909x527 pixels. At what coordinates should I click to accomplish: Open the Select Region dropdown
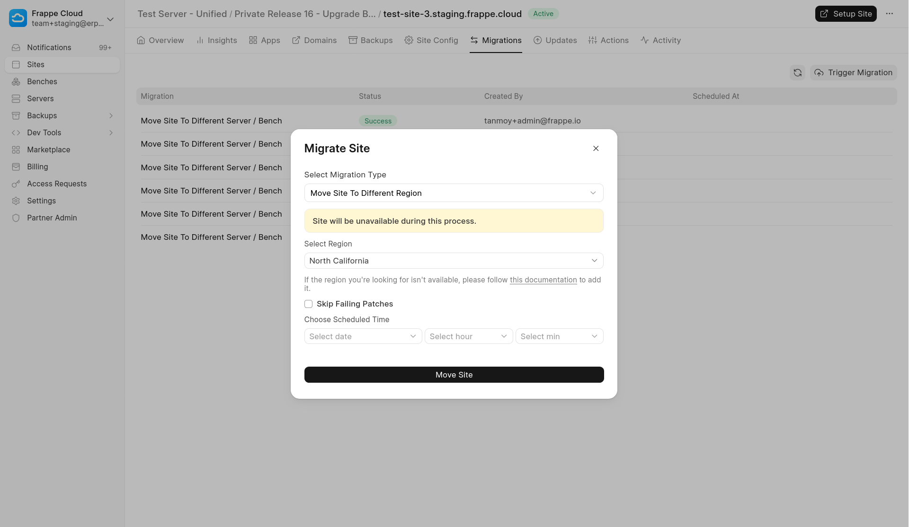point(454,261)
